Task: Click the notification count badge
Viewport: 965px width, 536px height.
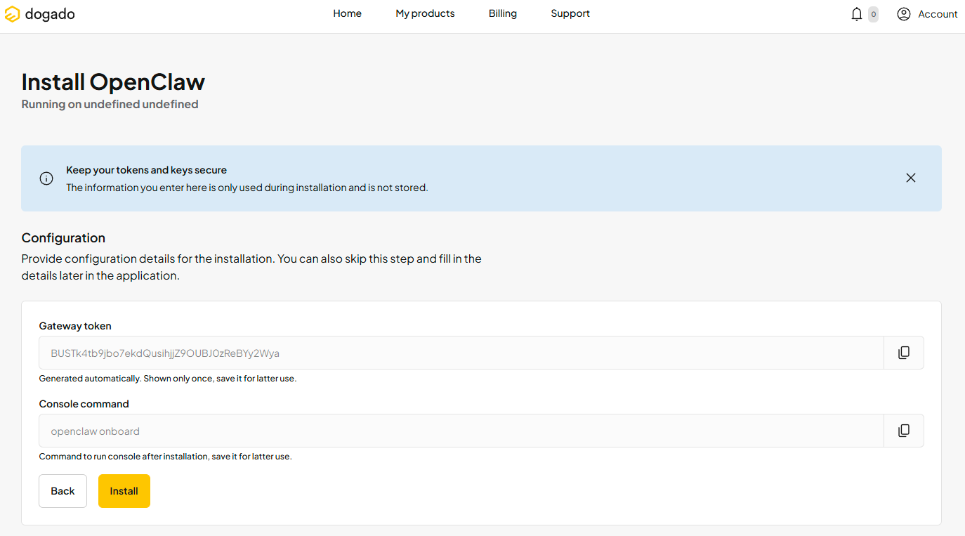Action: (x=873, y=14)
